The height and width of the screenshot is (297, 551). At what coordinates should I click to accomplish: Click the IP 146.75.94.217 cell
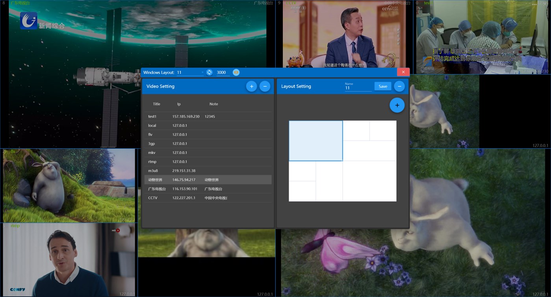point(184,180)
